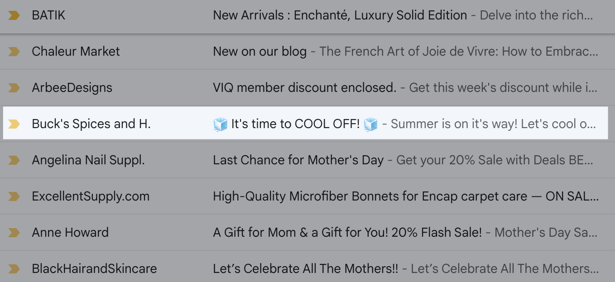Click the importance arrow beside Angelina Nail Suppl.
615x282 pixels.
tap(14, 160)
